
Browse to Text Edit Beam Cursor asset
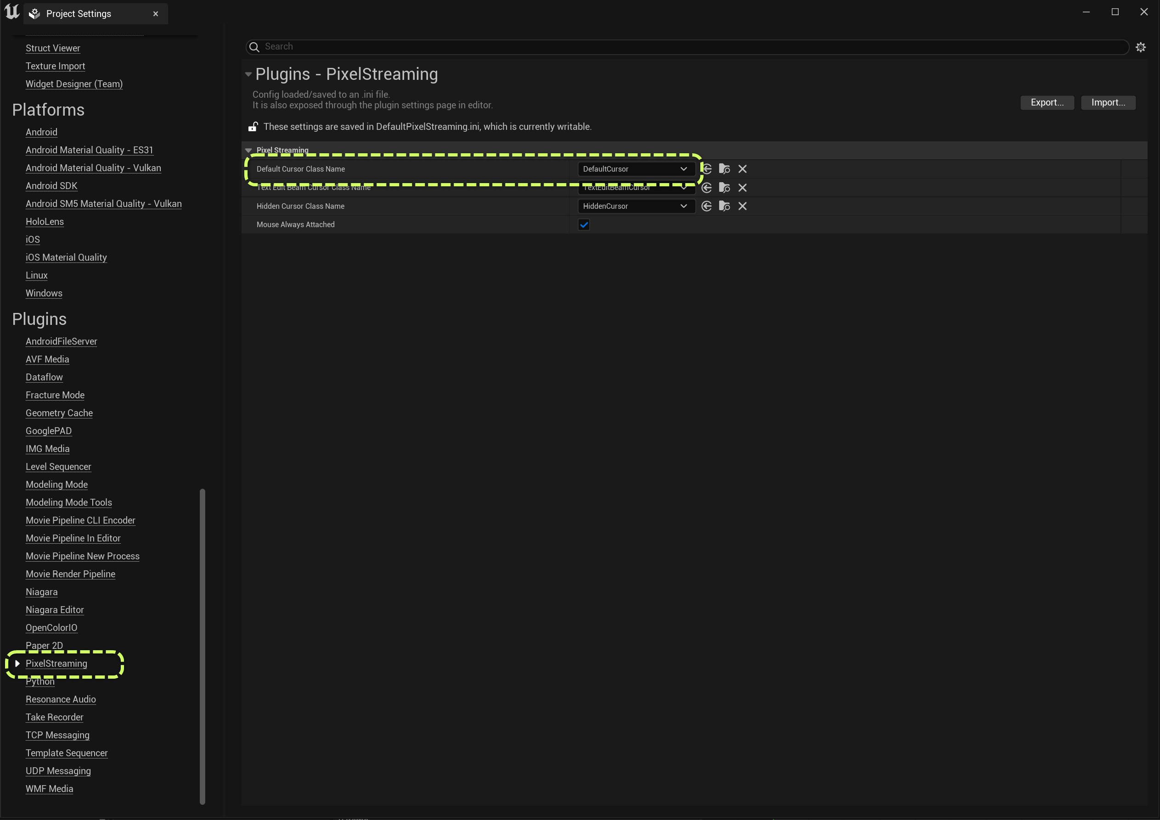click(x=724, y=188)
